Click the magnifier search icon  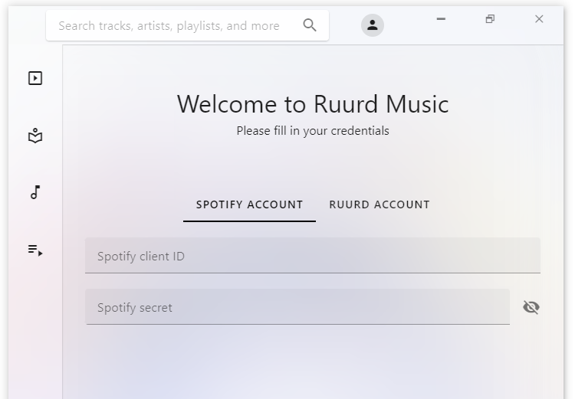310,25
